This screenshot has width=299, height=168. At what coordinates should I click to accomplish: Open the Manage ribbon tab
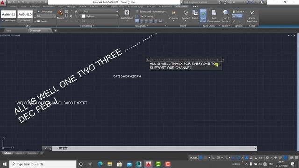pyautogui.click(x=71, y=7)
